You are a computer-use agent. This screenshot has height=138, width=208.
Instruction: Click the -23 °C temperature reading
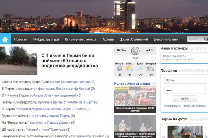coord(150,50)
